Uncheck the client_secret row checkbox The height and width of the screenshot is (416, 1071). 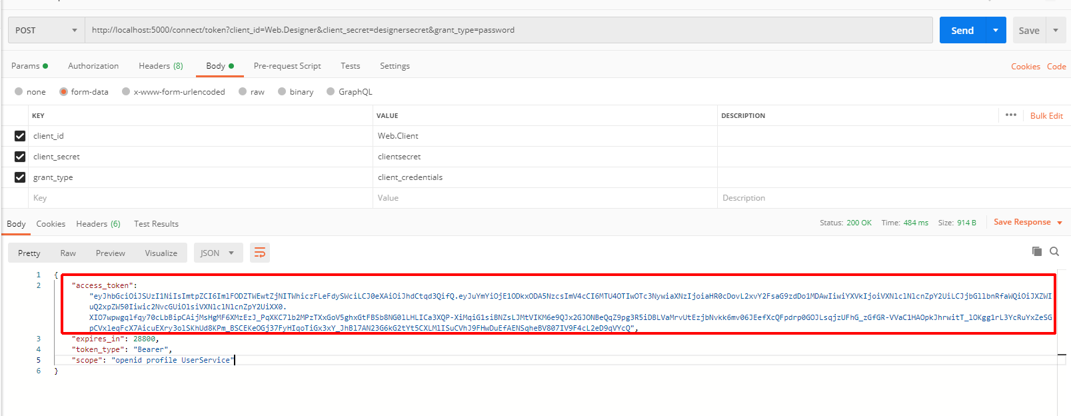coord(20,157)
